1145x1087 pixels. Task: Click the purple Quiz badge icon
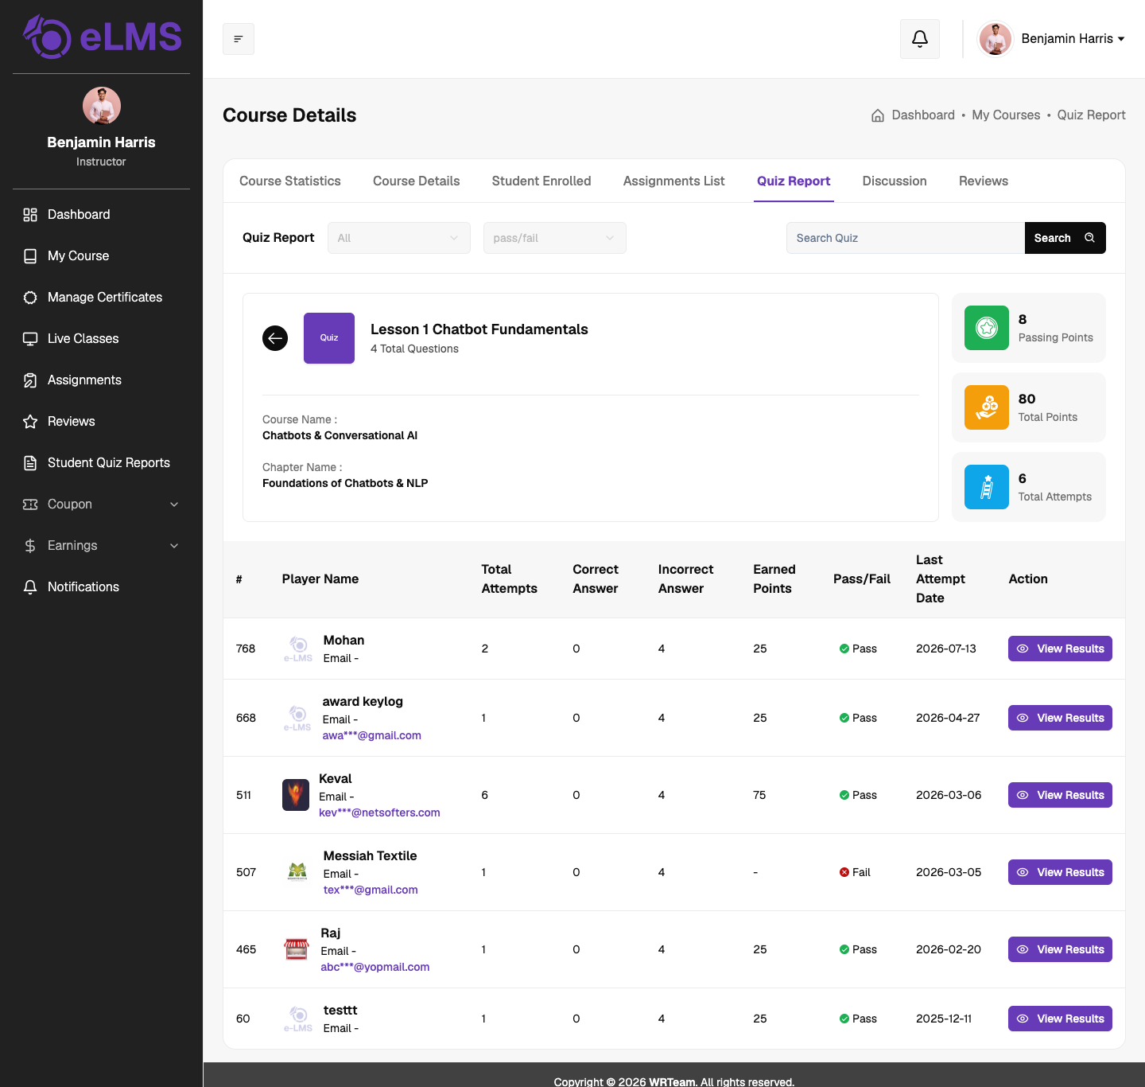[329, 338]
